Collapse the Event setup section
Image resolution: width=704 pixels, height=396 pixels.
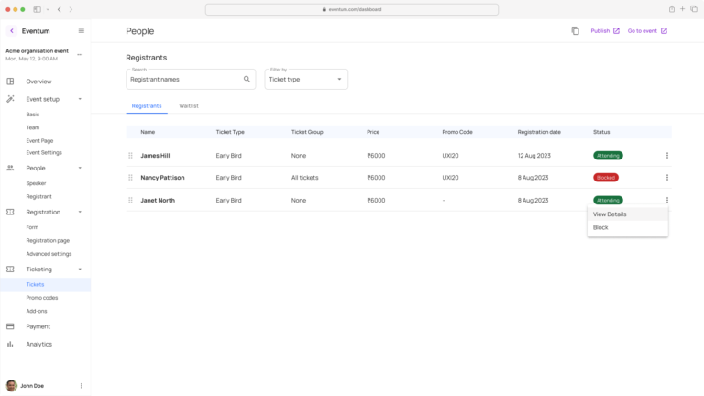[x=80, y=99]
